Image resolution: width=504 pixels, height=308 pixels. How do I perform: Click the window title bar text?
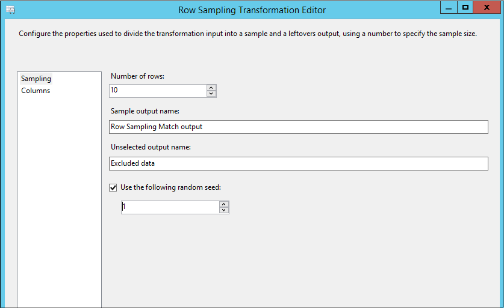click(x=252, y=10)
